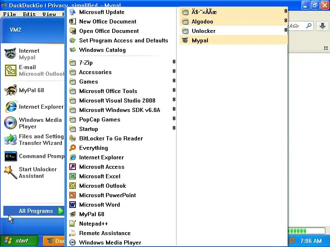Expand PopCap Games folder

click(121, 119)
